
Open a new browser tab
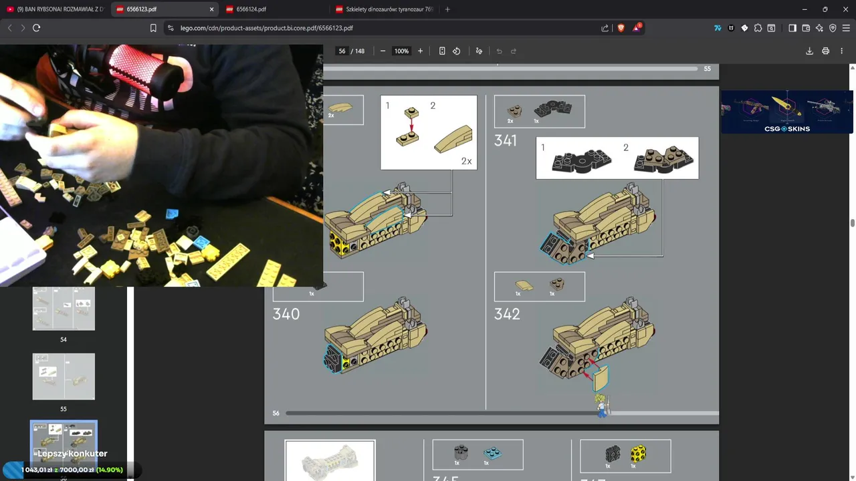[447, 9]
